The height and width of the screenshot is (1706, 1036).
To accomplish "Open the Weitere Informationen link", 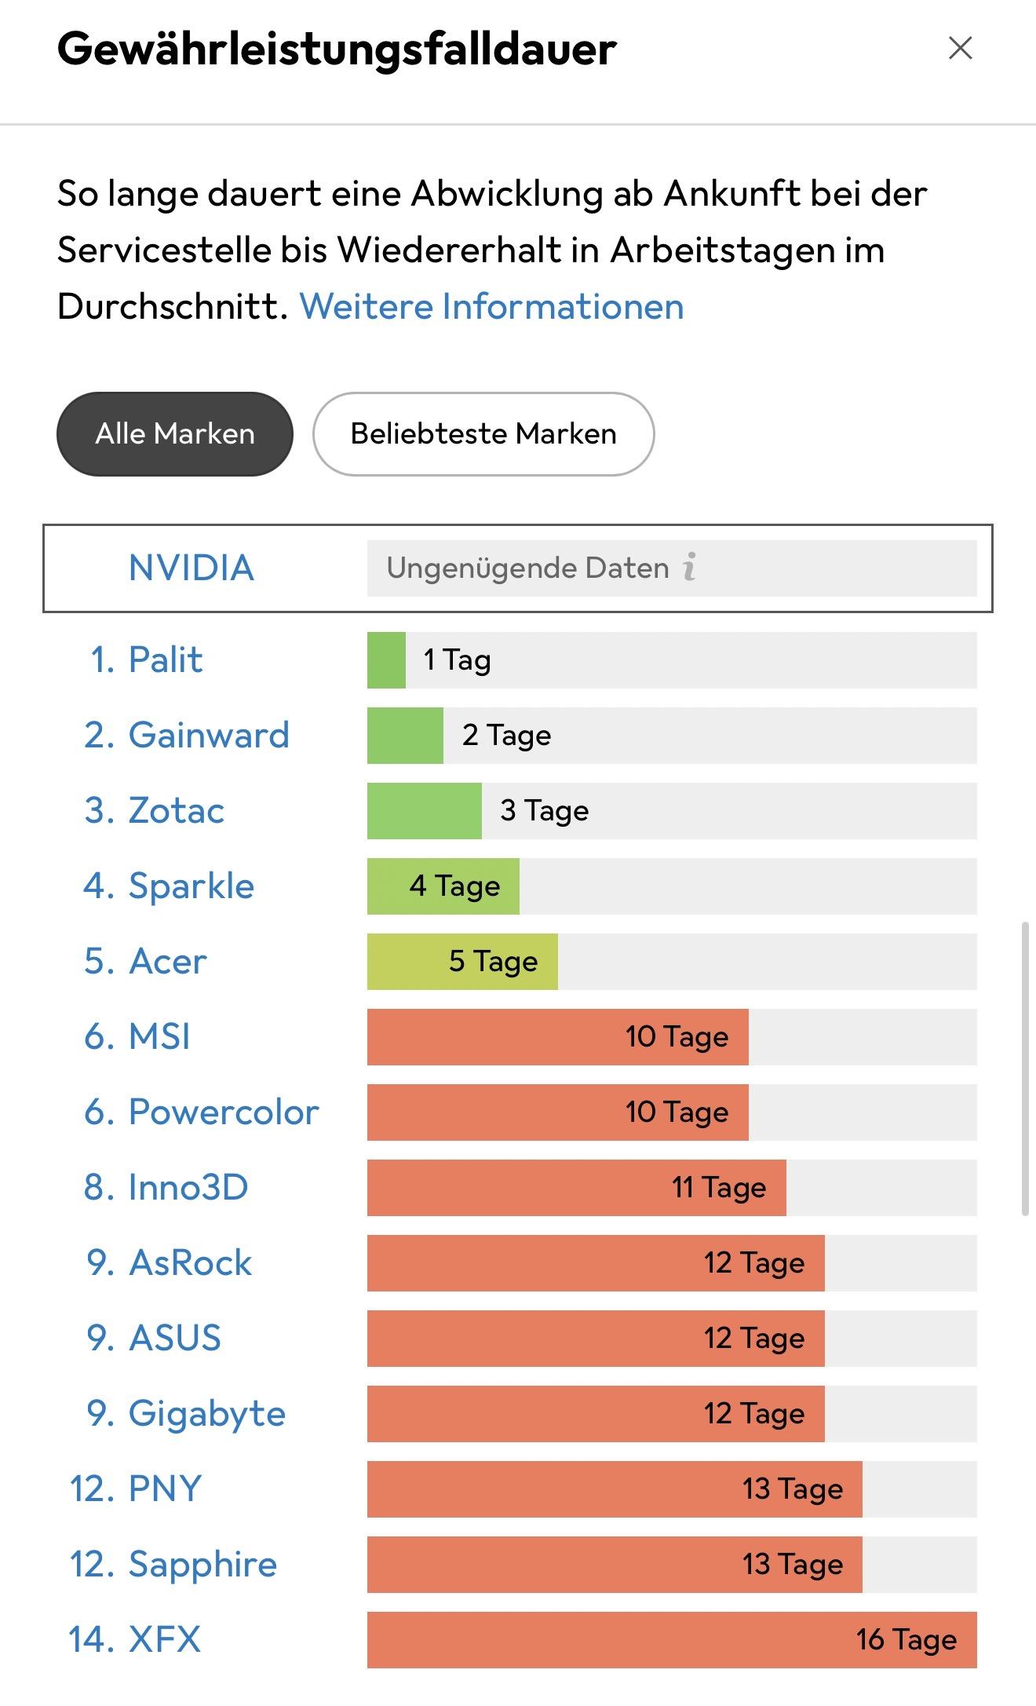I will pyautogui.click(x=491, y=306).
